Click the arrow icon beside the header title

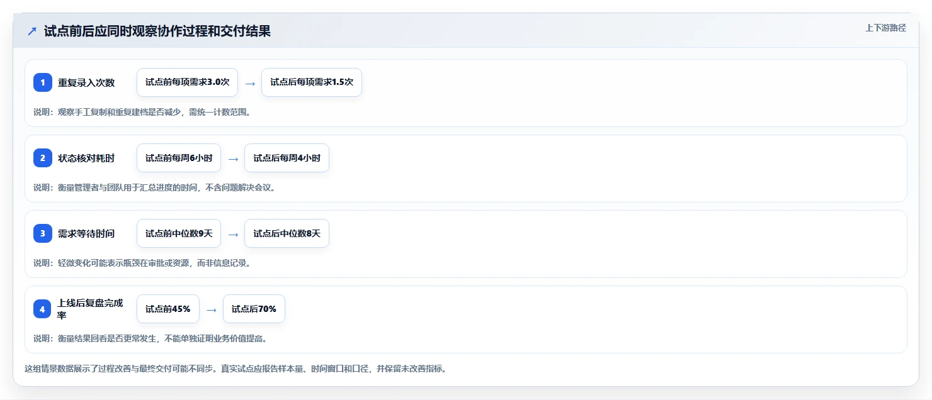click(x=32, y=31)
